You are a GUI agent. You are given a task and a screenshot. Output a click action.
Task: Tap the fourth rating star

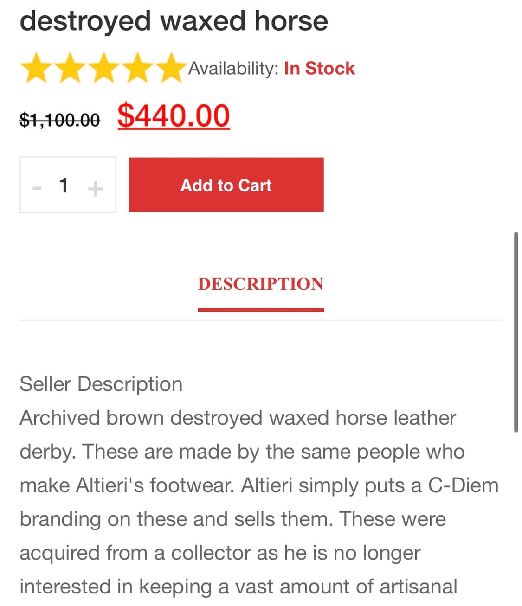(138, 68)
